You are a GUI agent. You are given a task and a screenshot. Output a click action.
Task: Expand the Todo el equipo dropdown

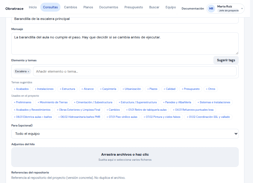(125, 134)
